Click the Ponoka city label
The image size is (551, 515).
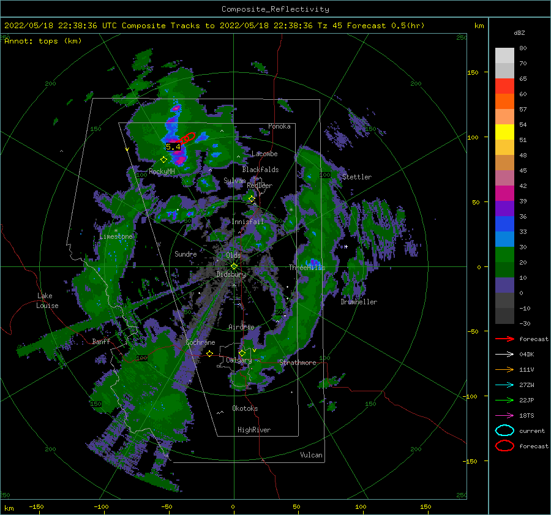coord(279,126)
